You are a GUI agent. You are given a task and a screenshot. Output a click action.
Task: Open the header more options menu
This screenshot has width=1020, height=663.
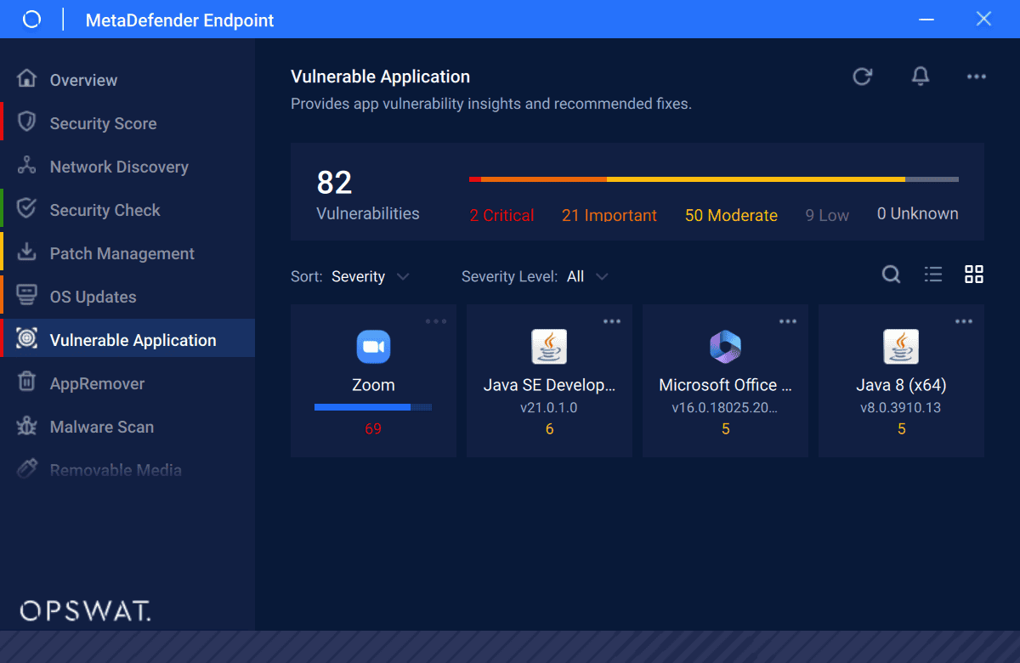coord(977,76)
